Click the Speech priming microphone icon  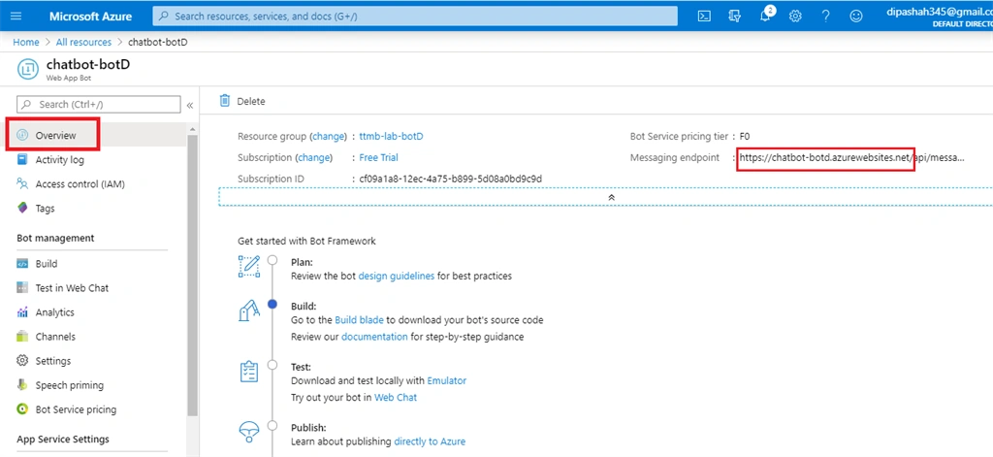coord(23,385)
